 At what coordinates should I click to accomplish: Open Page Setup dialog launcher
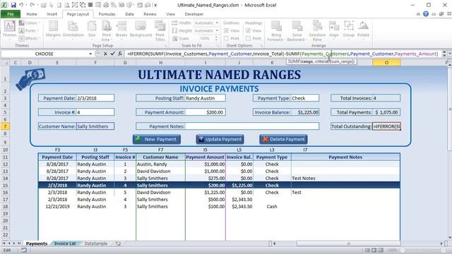(166, 46)
